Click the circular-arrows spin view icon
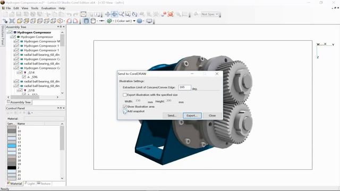This screenshot has height=191, width=340. point(134,14)
